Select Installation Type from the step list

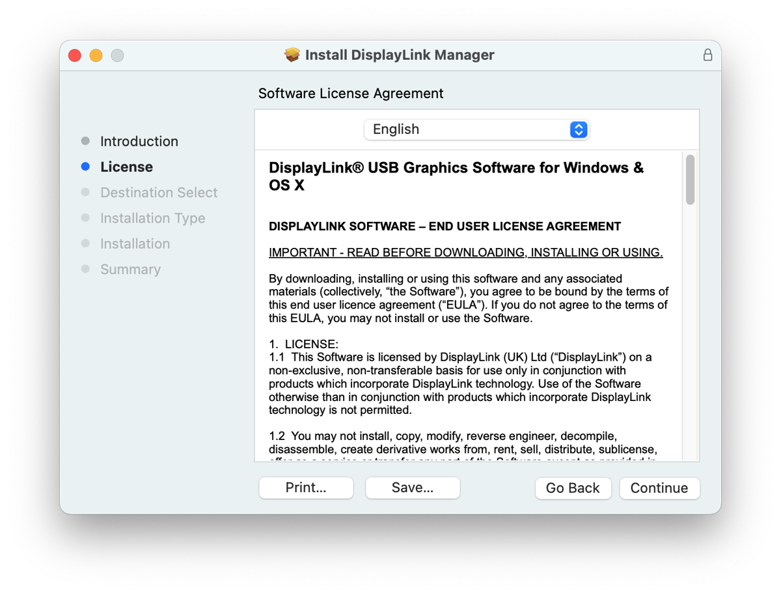tap(152, 217)
